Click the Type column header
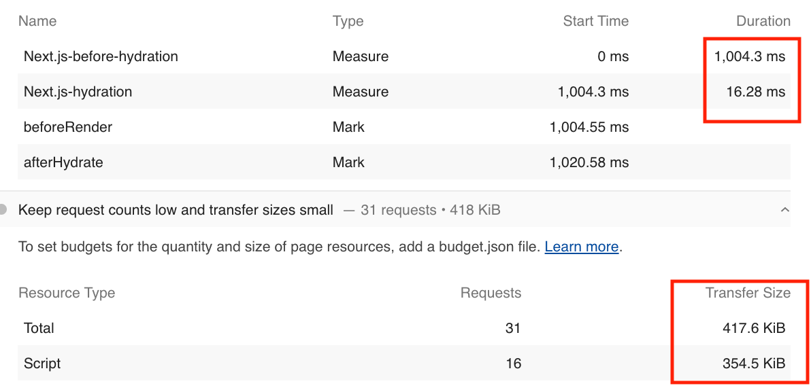The height and width of the screenshot is (390, 811). 348,21
